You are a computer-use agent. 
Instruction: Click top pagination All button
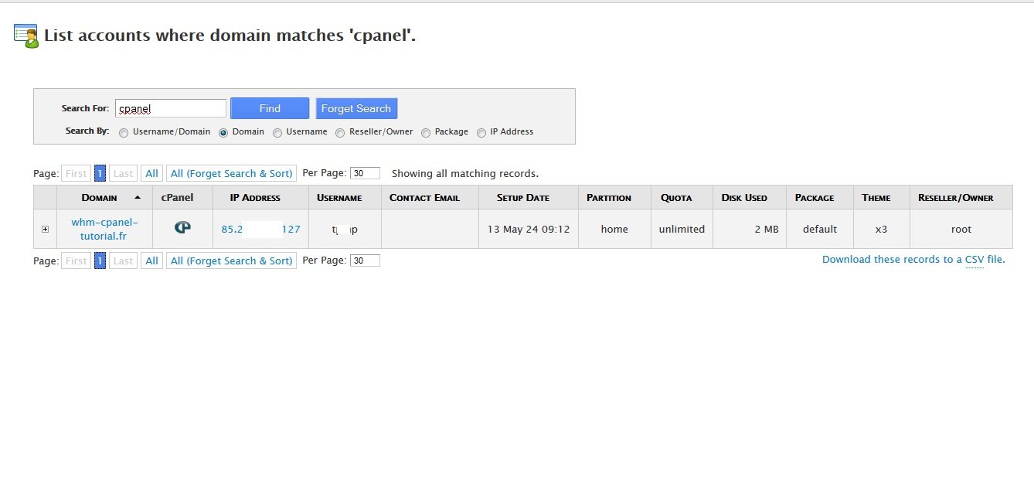click(151, 173)
